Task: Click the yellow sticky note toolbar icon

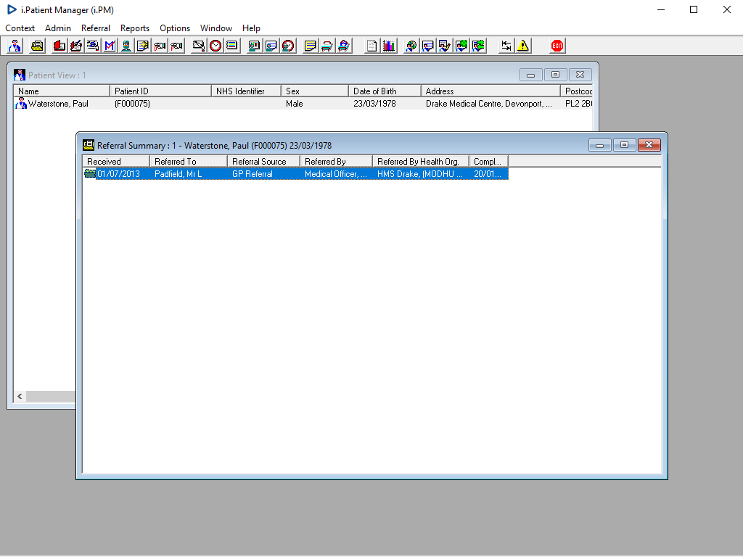Action: click(310, 46)
